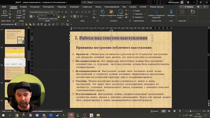Decrease font size with smaller A
Image resolution: width=210 pixels, height=118 pixels.
pos(62,12)
